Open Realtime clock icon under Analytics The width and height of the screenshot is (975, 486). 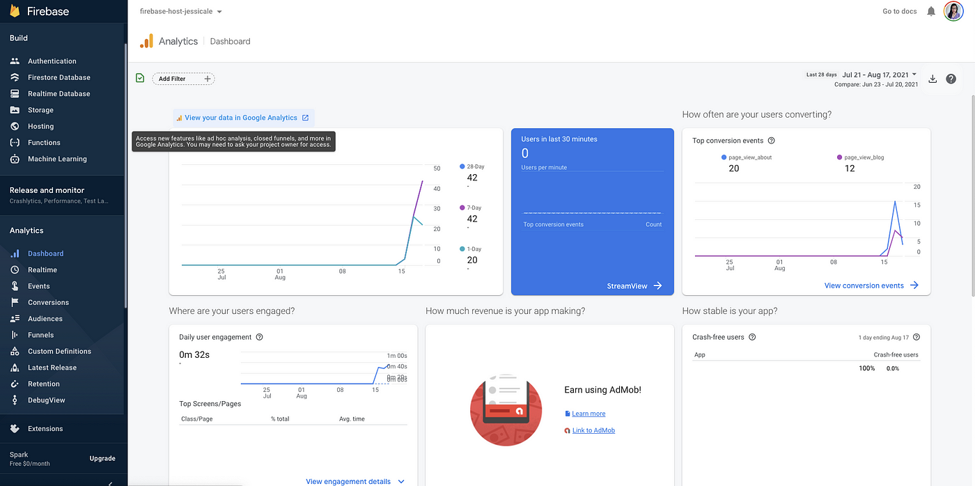15,269
